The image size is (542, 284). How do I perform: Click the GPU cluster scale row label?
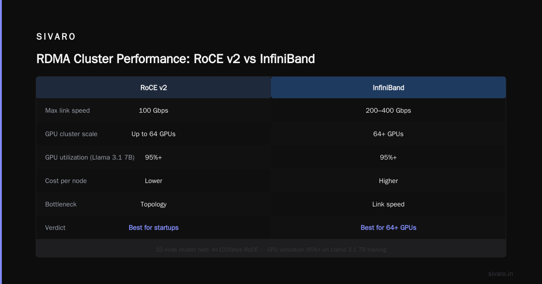pos(71,134)
